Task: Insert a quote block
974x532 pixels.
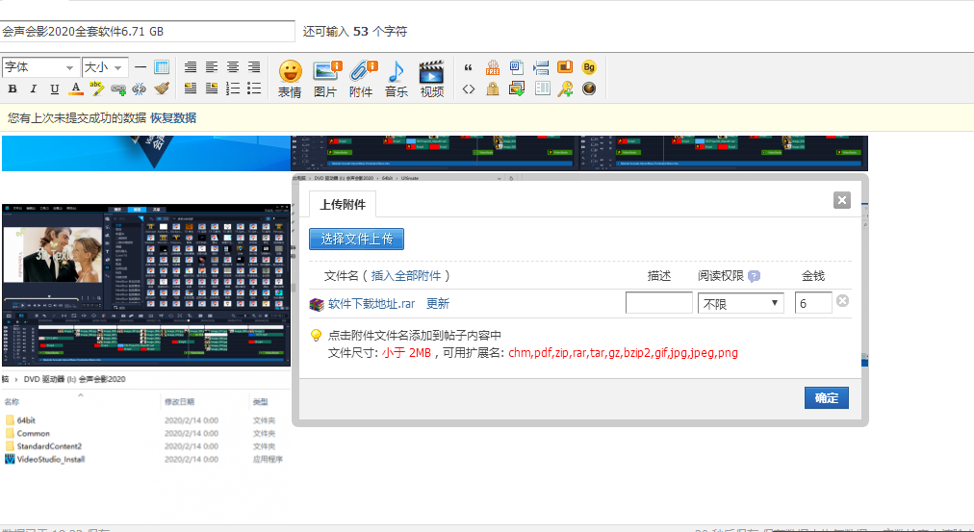Action: tap(469, 67)
